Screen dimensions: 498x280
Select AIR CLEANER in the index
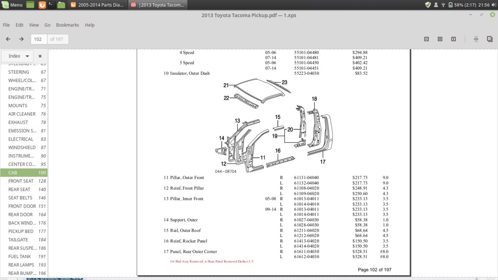24,114
